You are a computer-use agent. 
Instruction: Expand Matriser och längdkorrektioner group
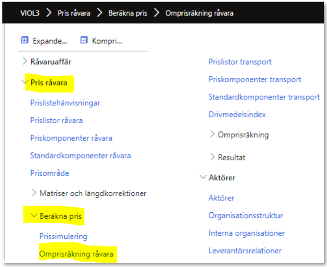click(x=34, y=193)
